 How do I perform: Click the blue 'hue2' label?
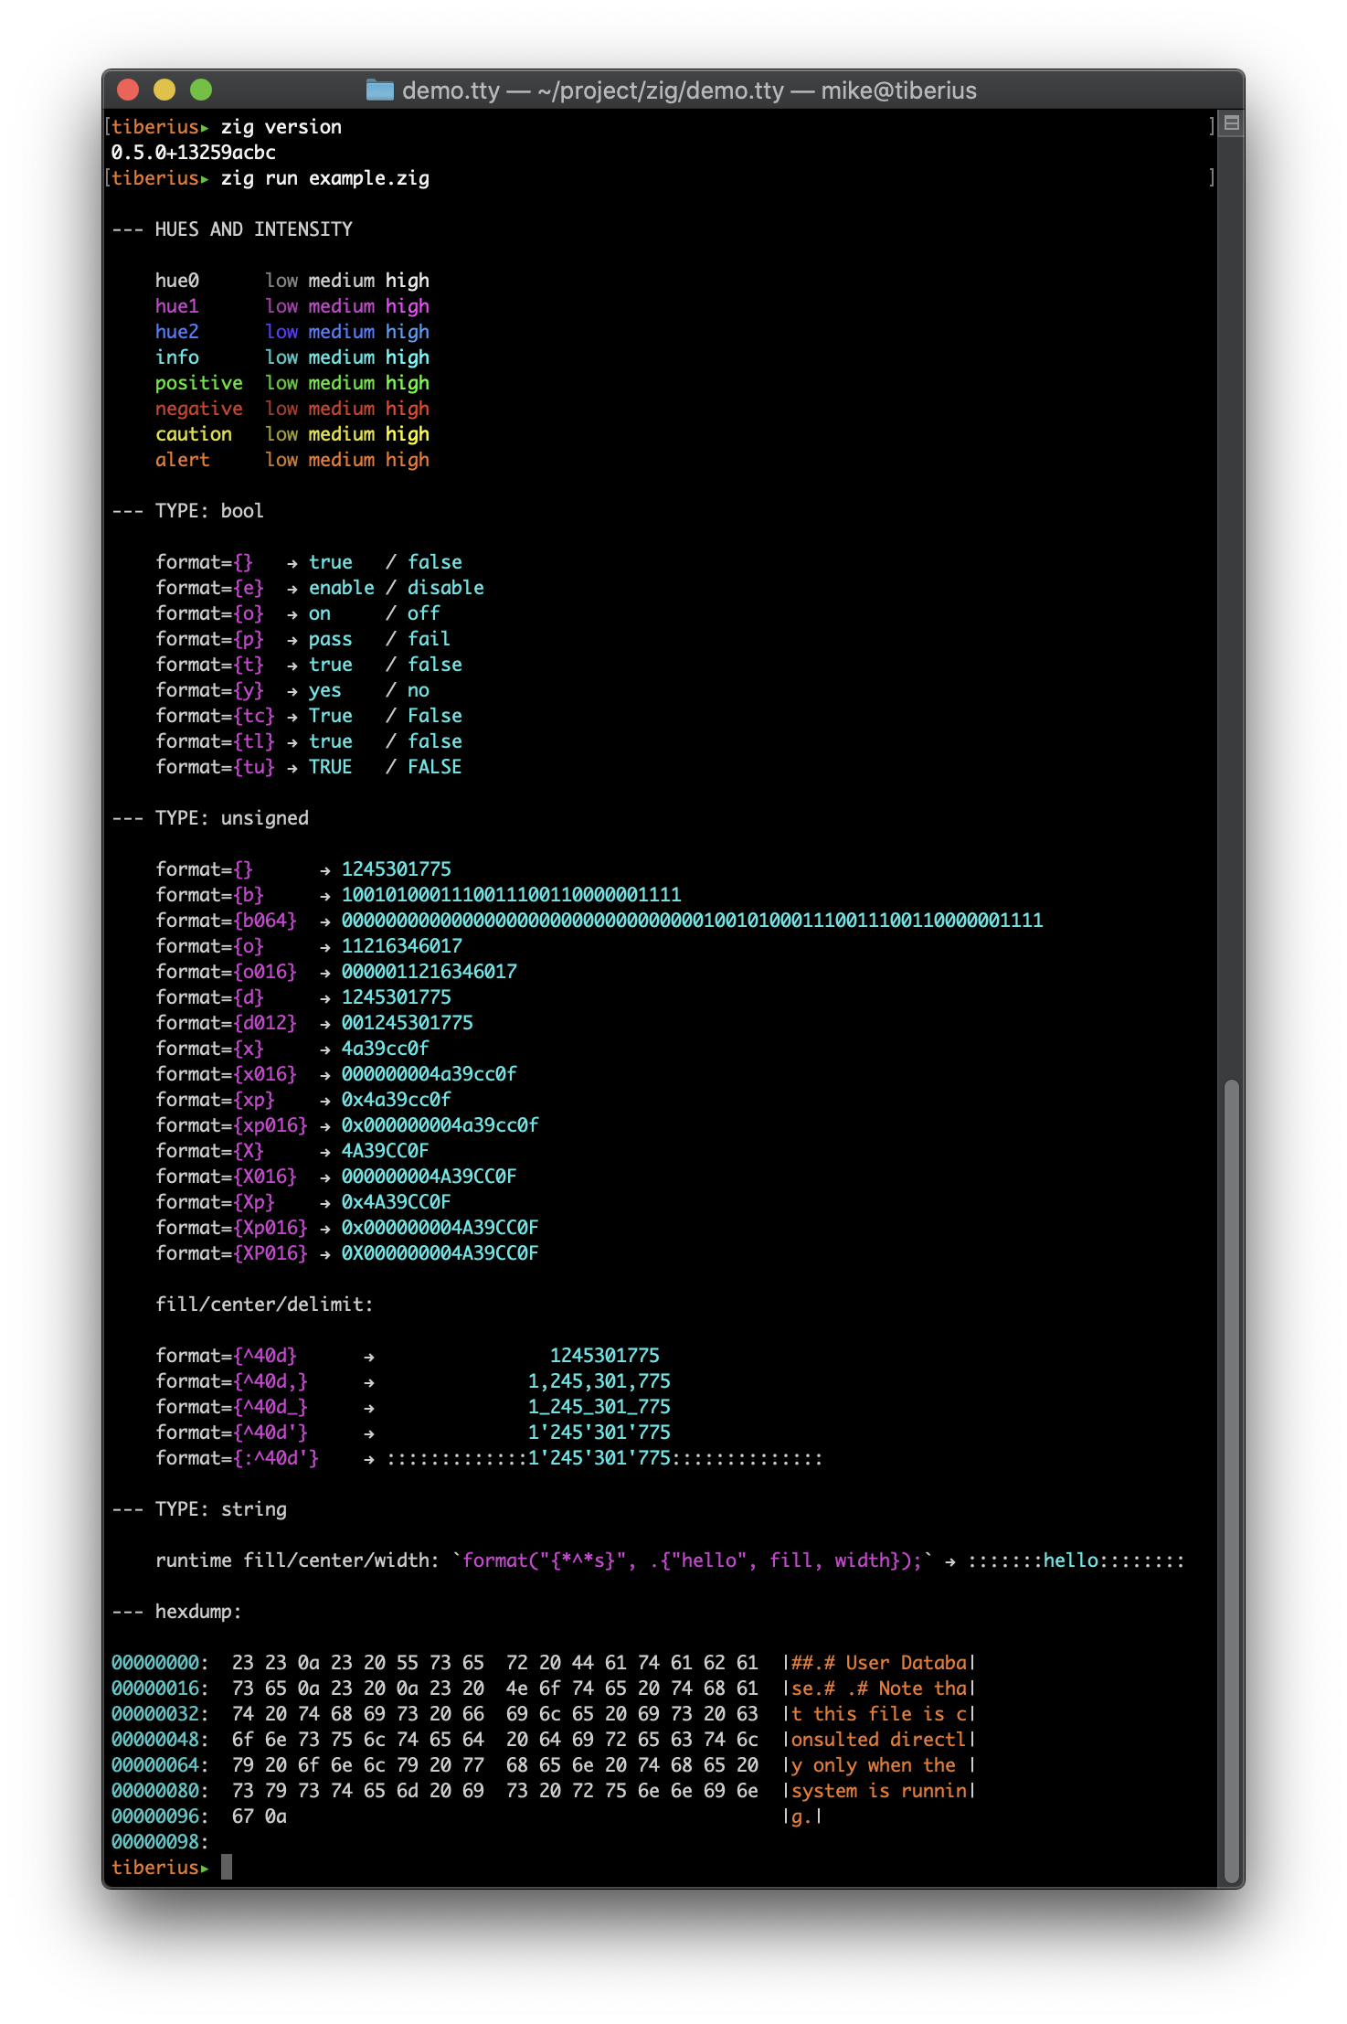click(177, 332)
